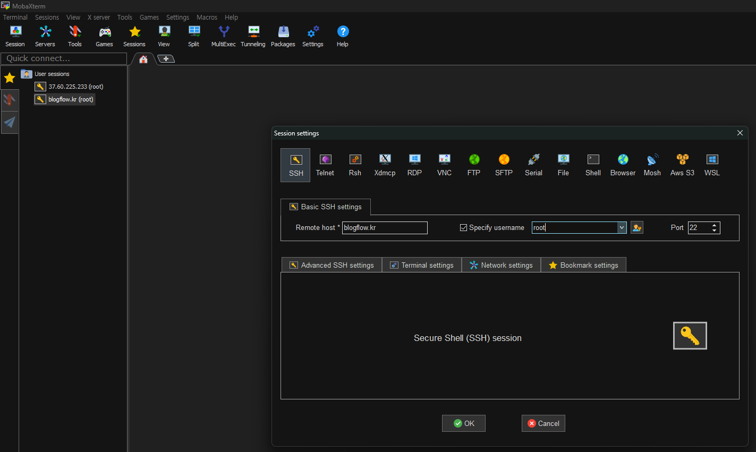Uncheck the Specify username checkbox

tap(463, 228)
